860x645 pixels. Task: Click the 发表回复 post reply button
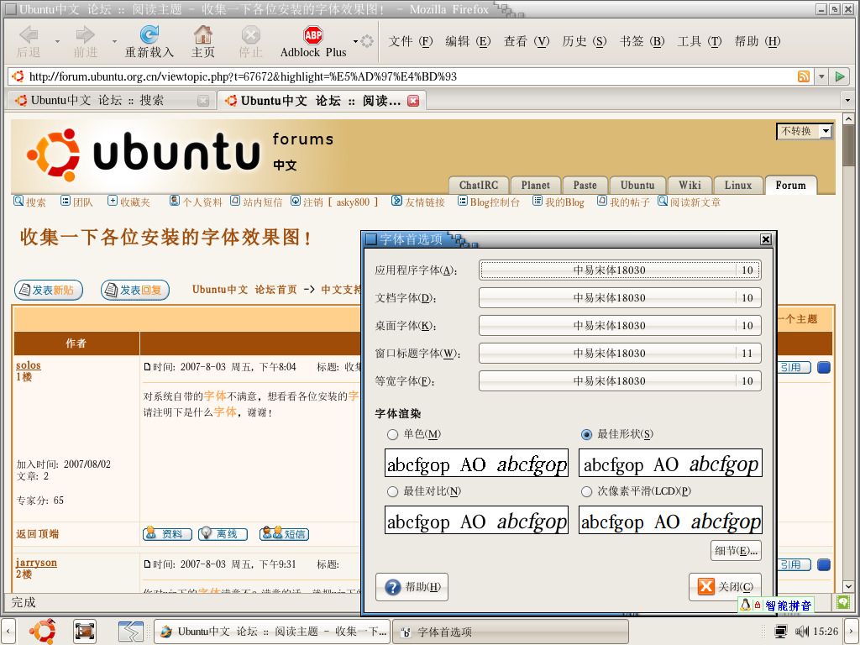point(135,290)
